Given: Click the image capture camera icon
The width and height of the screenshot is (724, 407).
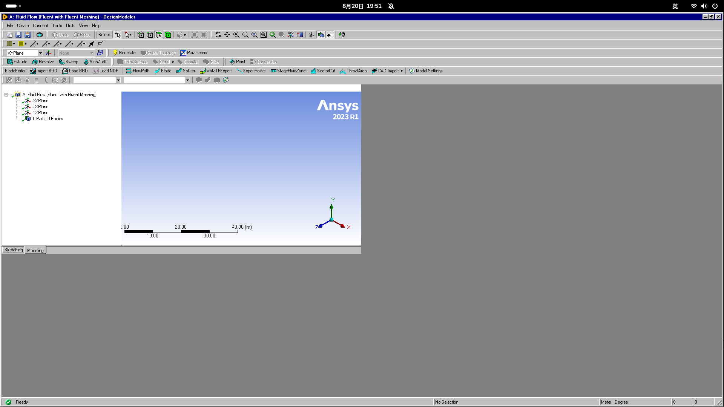Looking at the screenshot, I should (40, 35).
